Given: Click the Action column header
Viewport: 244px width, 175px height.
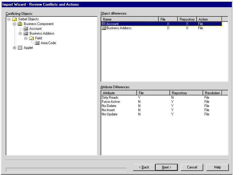Looking at the screenshot, I should [209, 19].
